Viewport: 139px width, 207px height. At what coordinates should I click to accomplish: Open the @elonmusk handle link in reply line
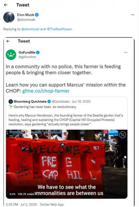30,29
